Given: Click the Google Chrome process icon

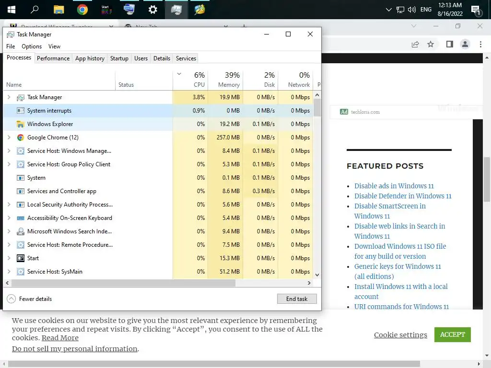Looking at the screenshot, I should click(20, 138).
